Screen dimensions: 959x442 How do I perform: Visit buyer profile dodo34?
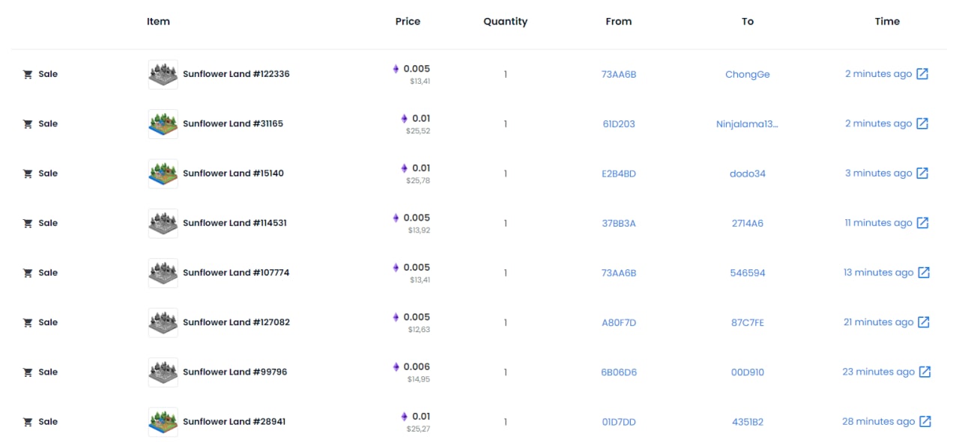tap(747, 174)
